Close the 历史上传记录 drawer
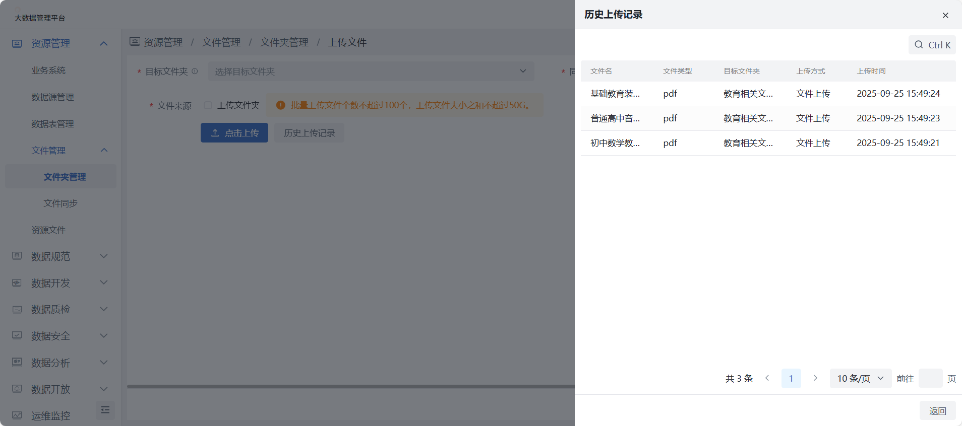This screenshot has height=426, width=962. pos(945,15)
